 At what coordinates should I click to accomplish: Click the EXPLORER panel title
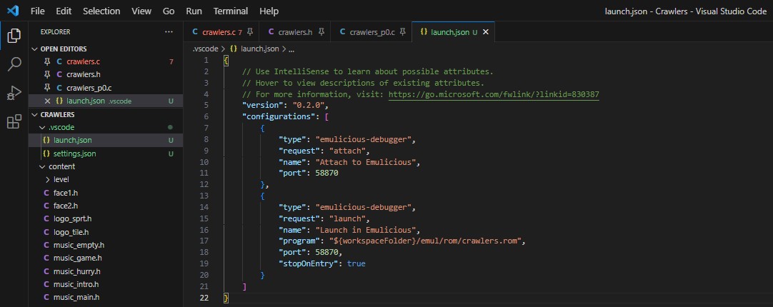pos(55,31)
